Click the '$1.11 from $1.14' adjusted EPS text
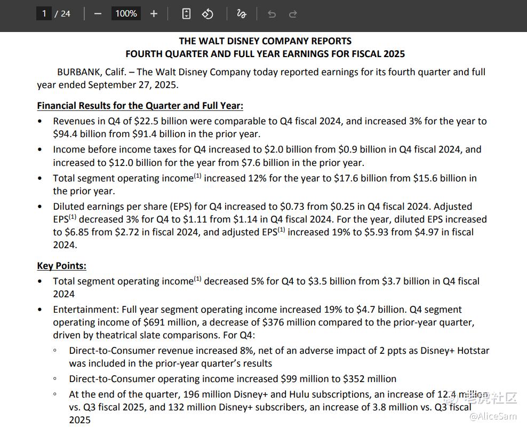This screenshot has height=428, width=527. point(220,219)
